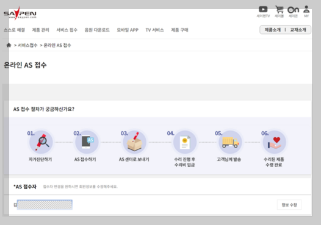Click the 고객님께 발송 step label
The width and height of the screenshot is (321, 225).
coord(229,159)
